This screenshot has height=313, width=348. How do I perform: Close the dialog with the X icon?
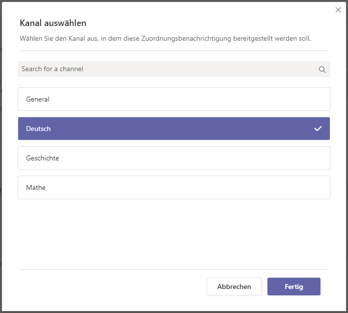pos(338,10)
